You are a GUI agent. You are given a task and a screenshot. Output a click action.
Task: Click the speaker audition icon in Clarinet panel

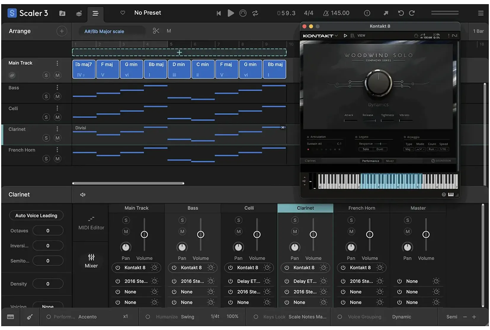[83, 195]
